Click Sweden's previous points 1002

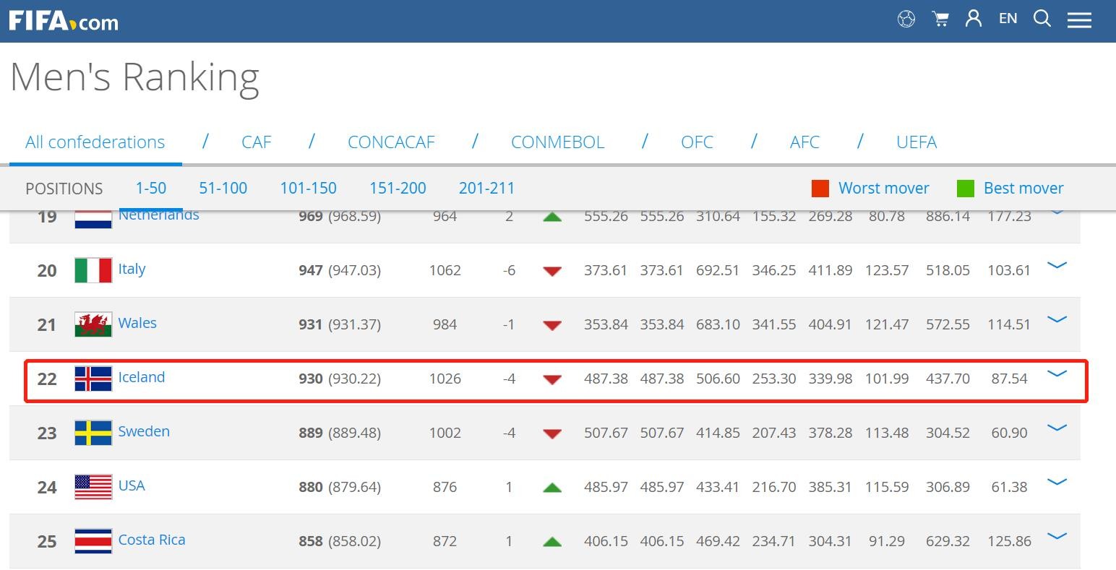[x=445, y=433]
